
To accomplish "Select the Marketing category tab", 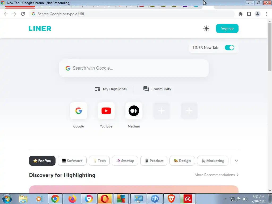I will click(x=213, y=161).
